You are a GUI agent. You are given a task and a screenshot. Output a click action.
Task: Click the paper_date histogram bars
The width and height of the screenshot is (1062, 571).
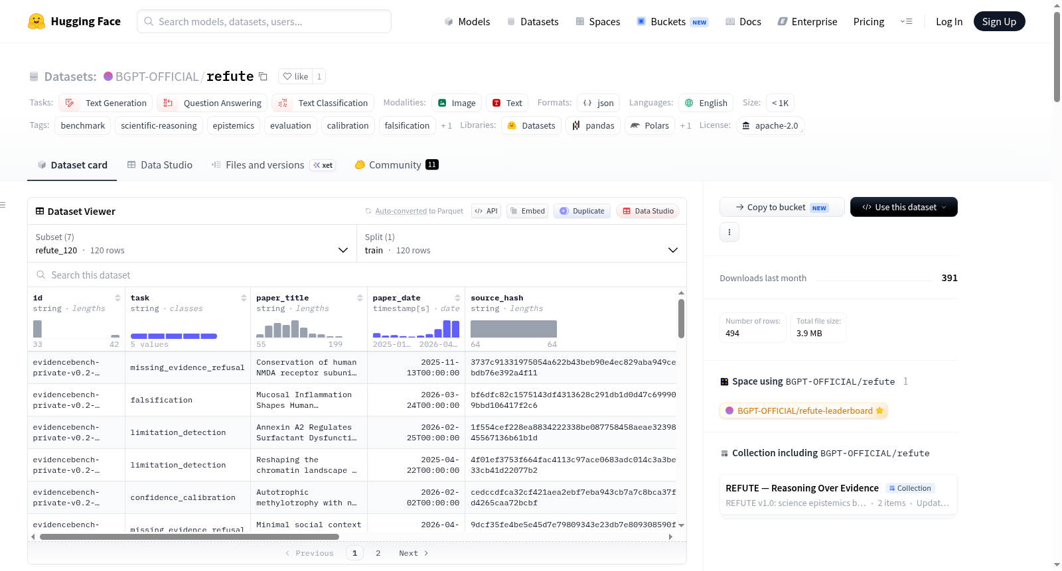pyautogui.click(x=416, y=328)
